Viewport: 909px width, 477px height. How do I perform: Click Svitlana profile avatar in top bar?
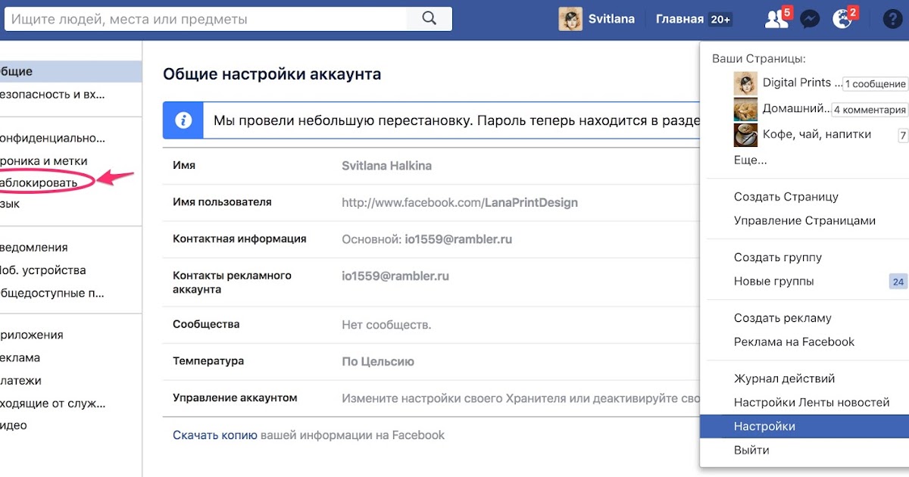pyautogui.click(x=570, y=19)
